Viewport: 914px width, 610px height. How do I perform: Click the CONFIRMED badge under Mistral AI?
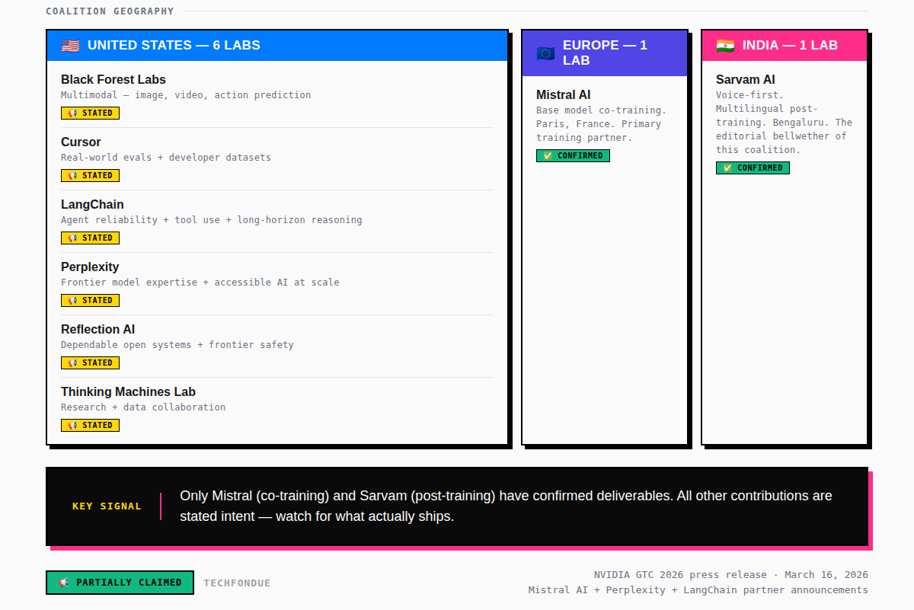click(x=573, y=155)
